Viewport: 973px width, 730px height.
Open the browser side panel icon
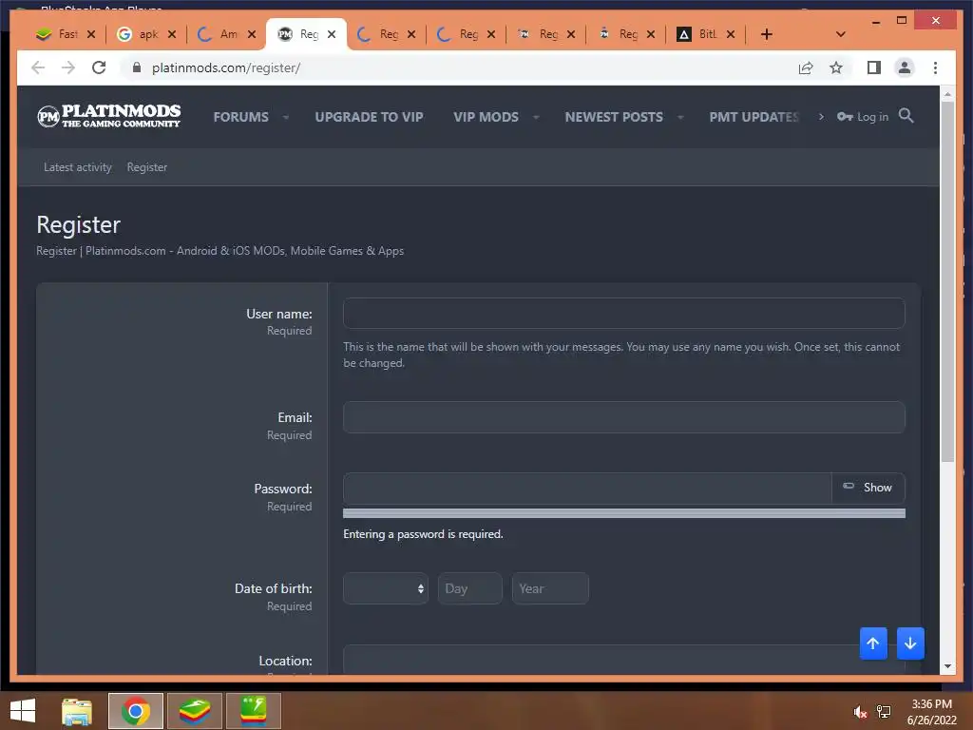click(x=874, y=67)
